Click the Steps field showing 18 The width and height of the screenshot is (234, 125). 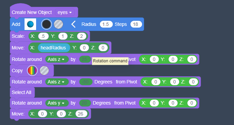[x=136, y=24]
